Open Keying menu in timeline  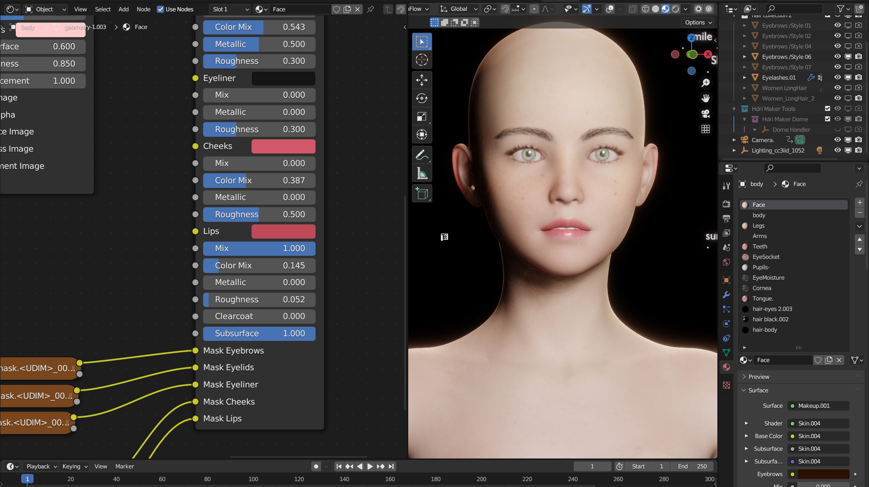point(75,466)
